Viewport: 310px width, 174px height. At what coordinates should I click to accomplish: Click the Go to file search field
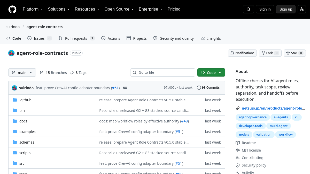point(163,72)
